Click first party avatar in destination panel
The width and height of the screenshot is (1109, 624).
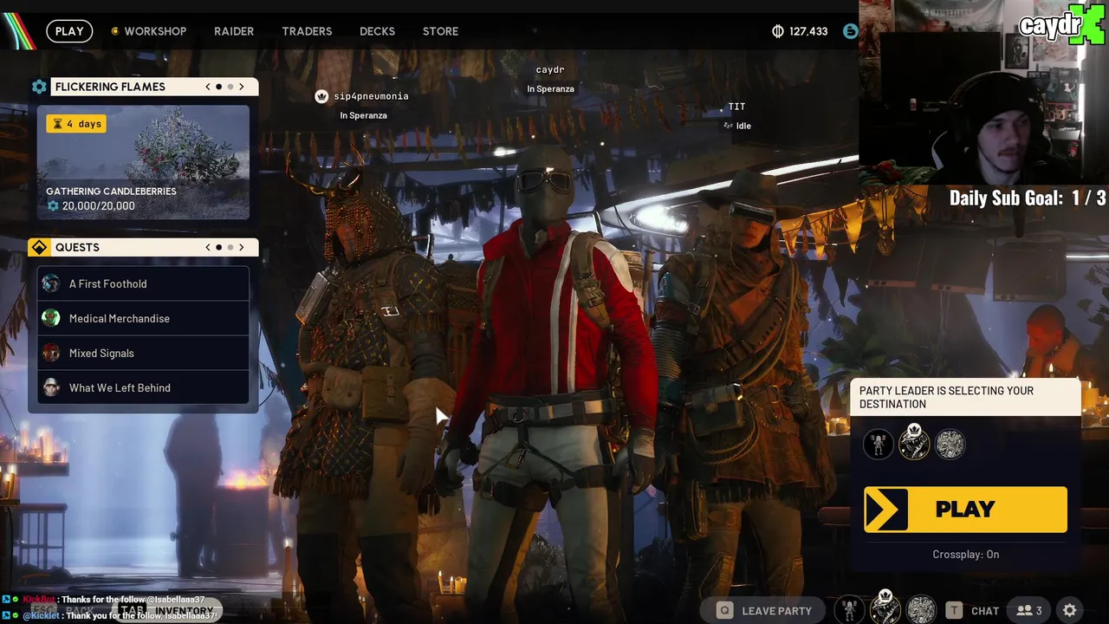point(878,445)
